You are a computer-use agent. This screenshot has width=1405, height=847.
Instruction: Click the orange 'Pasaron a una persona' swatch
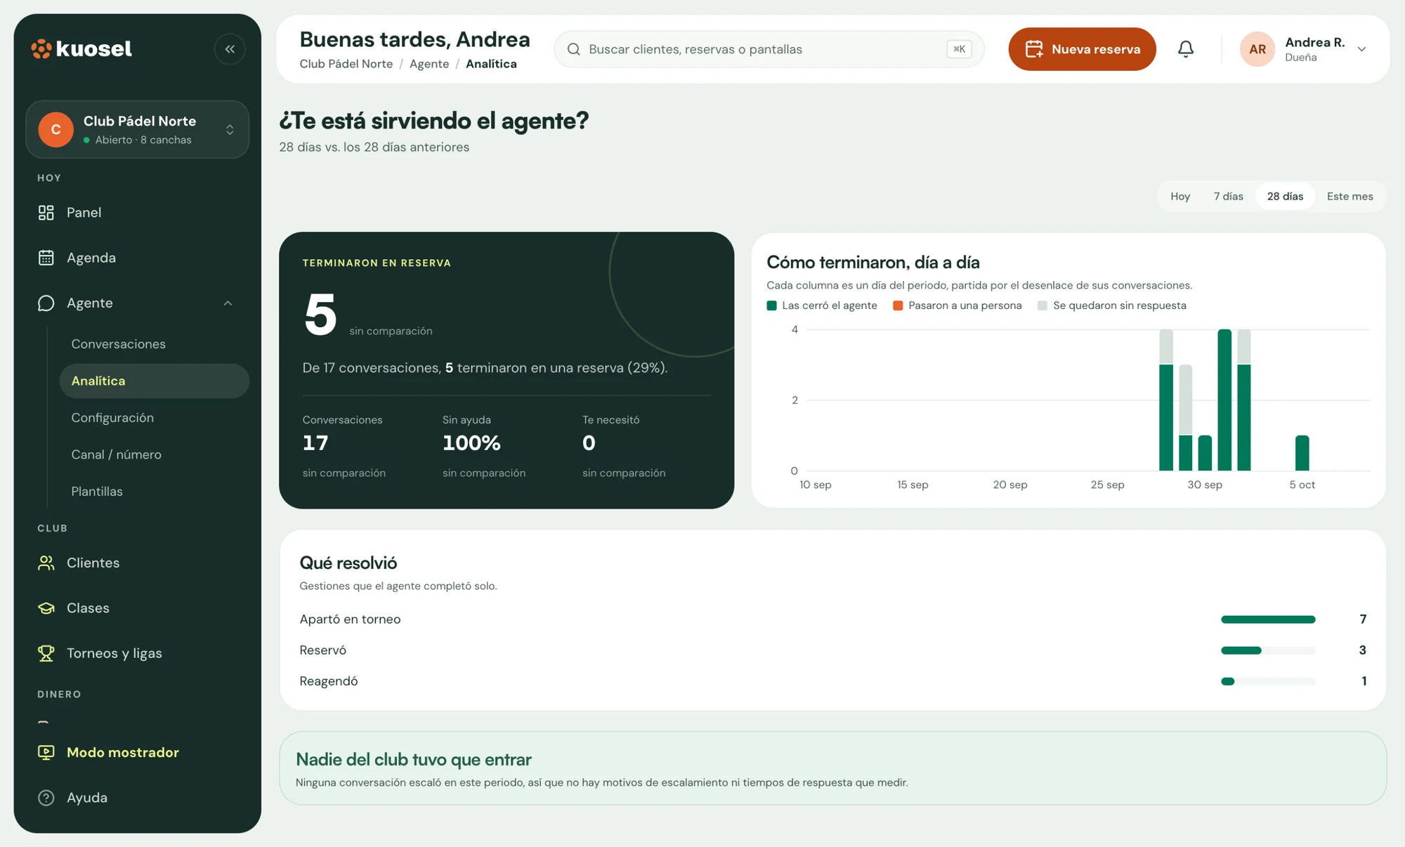[898, 306]
